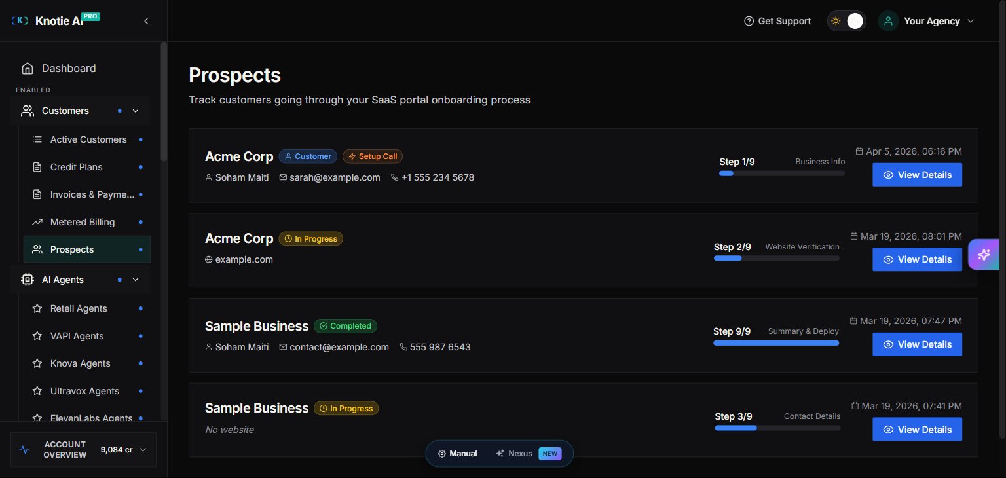1006x478 pixels.
Task: Open Active Customers in the sidebar
Action: [87, 139]
